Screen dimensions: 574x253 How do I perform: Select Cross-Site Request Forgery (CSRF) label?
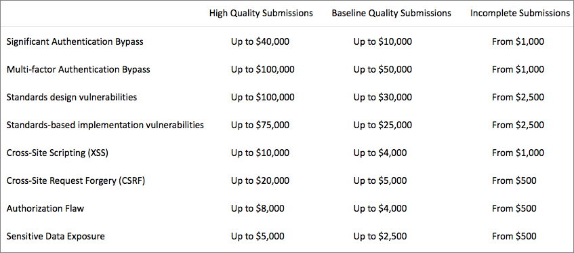[x=76, y=181]
